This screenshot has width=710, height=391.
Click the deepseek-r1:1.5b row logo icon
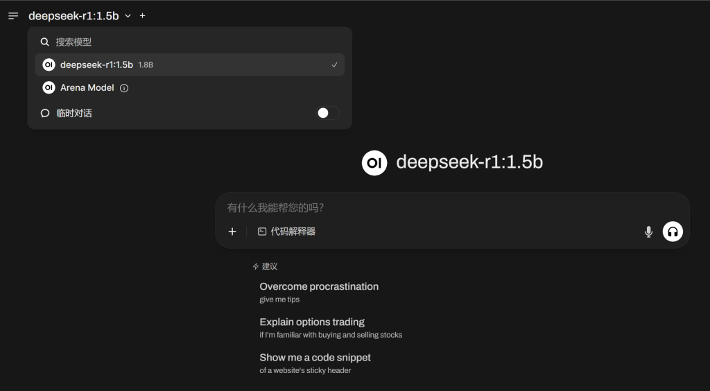coord(49,64)
